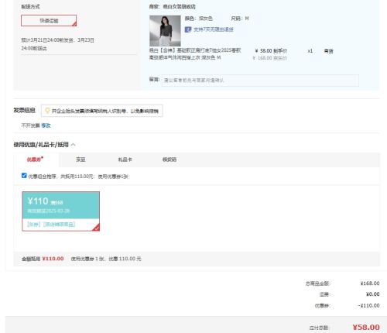Open the product title link
Image resolution: width=387 pixels, height=333 pixels.
(x=195, y=54)
